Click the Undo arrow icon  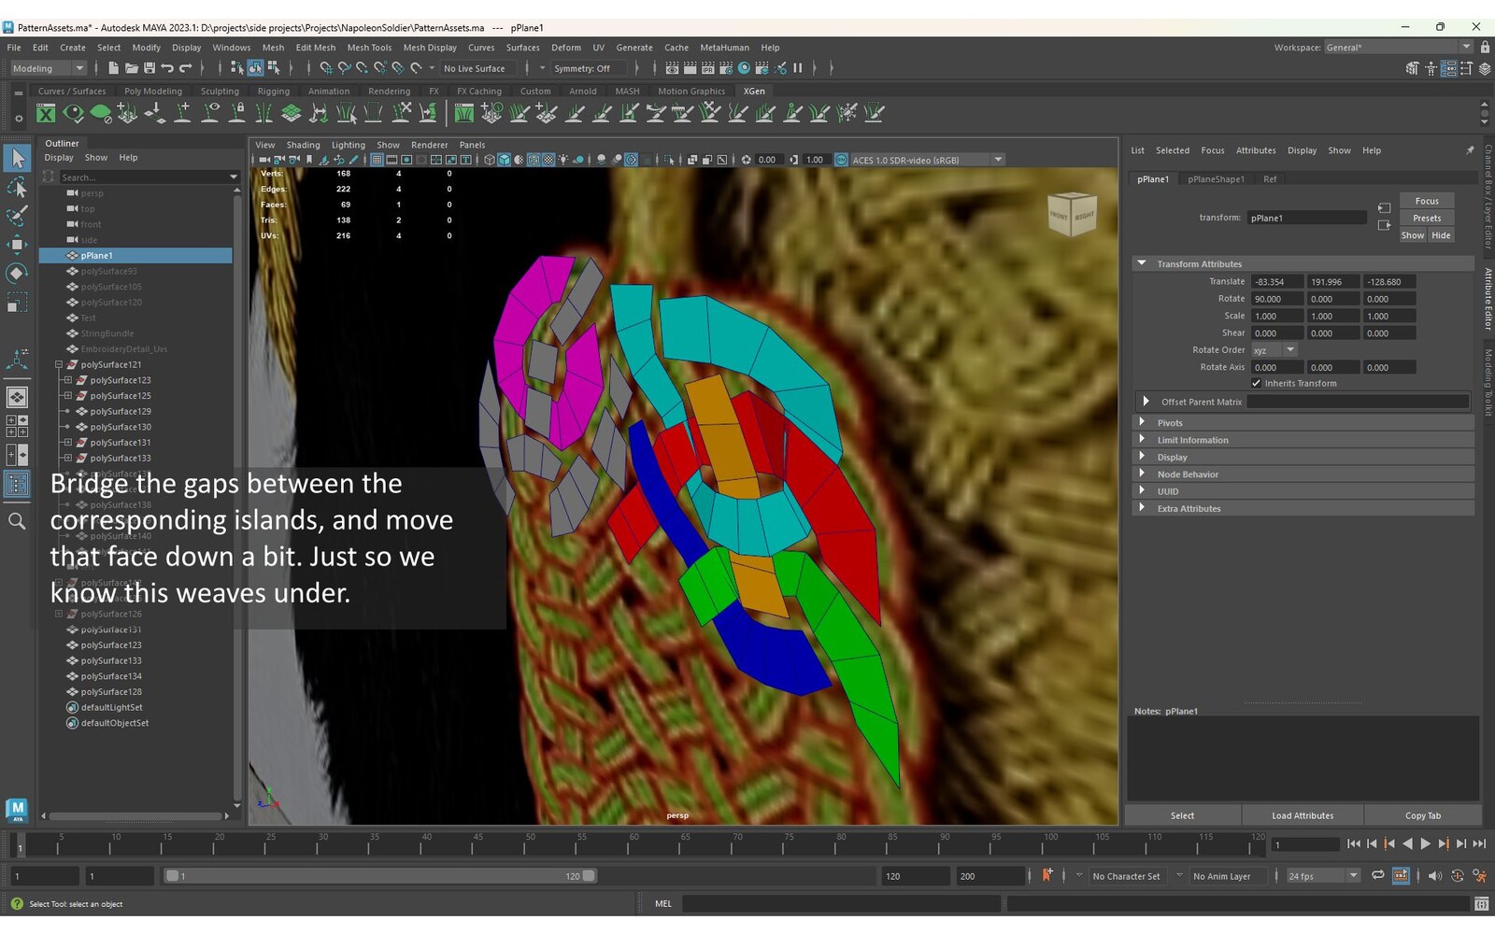coord(167,68)
